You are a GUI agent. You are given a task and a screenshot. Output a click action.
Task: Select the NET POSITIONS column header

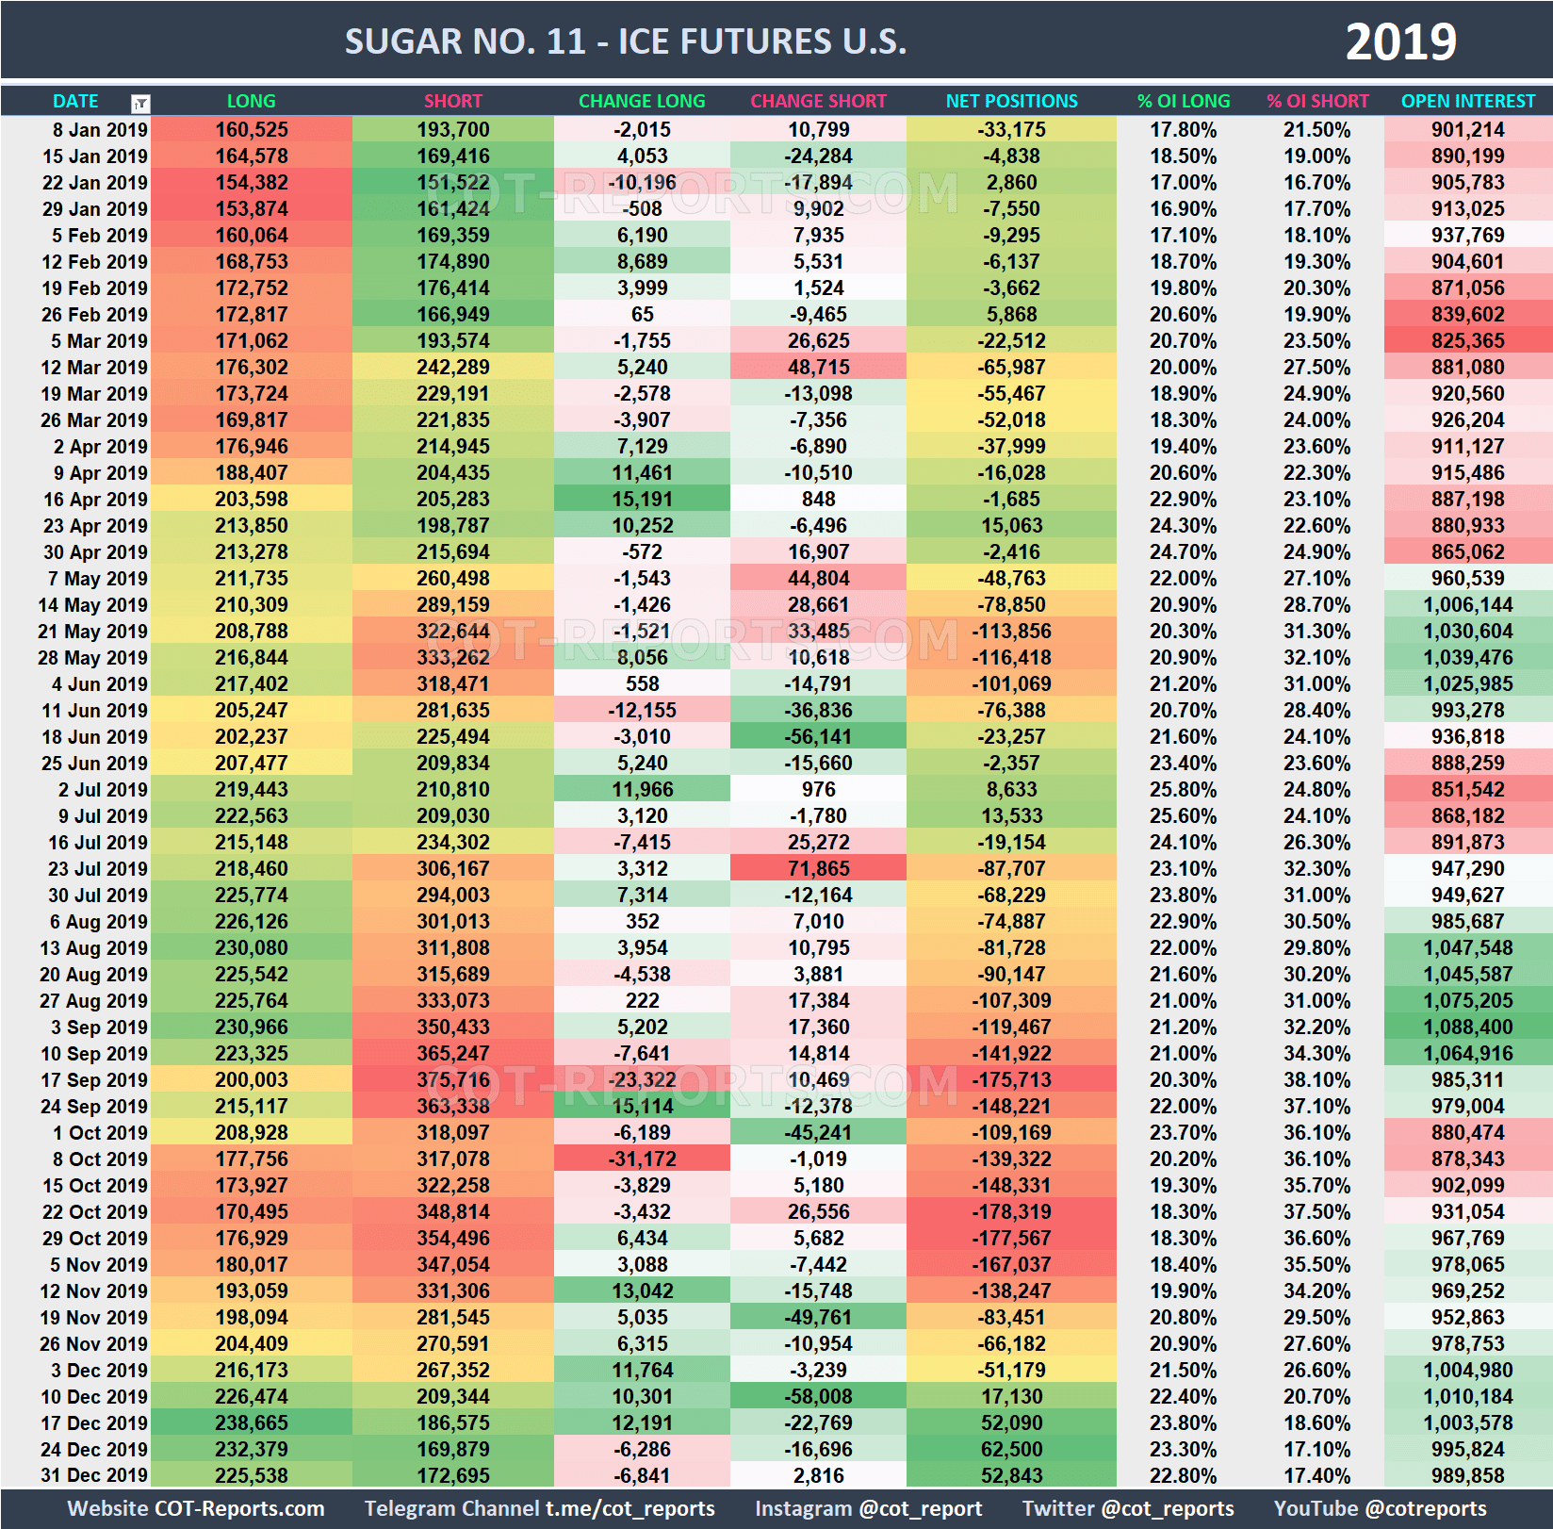tap(1010, 101)
